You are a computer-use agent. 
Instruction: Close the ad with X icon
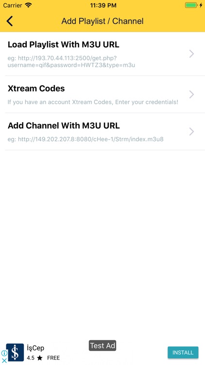[x=4, y=360]
